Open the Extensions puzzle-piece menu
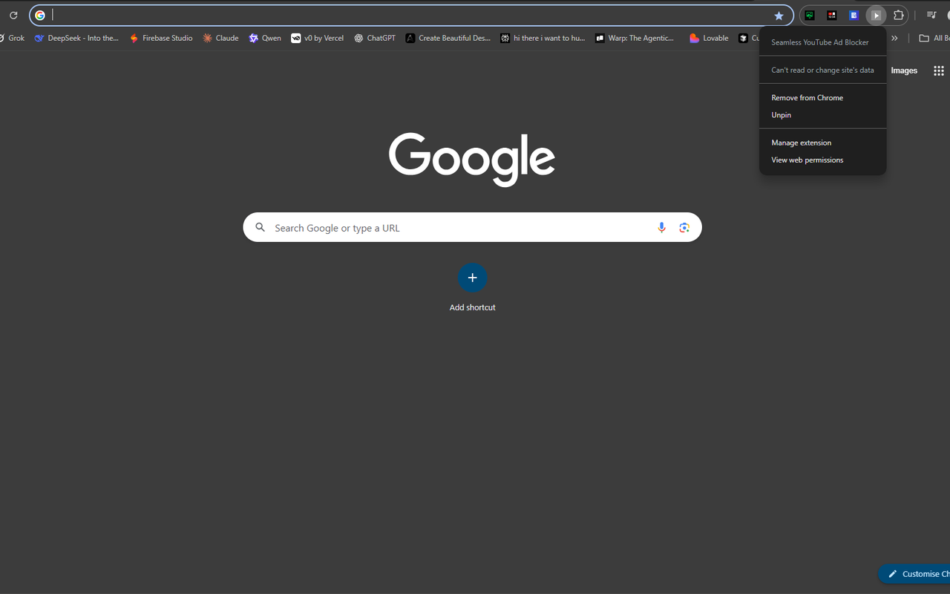Screen dimensions: 950x594 tap(899, 16)
